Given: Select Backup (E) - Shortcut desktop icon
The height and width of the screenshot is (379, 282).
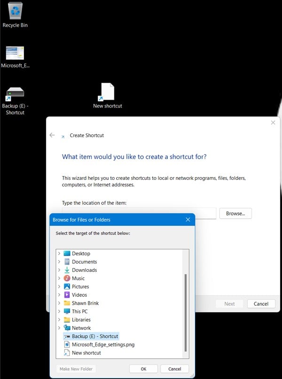Looking at the screenshot, I should point(15,101).
